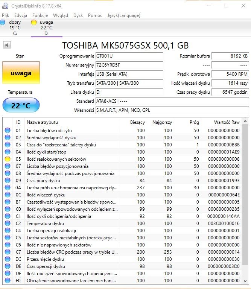This screenshot has height=289, width=251.
Task: Click the vertical scrollbar thumb of attribute list
Action: click(245, 195)
